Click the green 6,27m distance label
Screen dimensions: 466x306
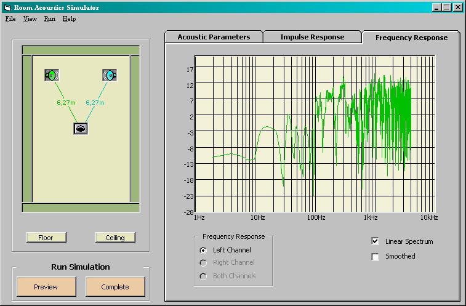(66, 103)
